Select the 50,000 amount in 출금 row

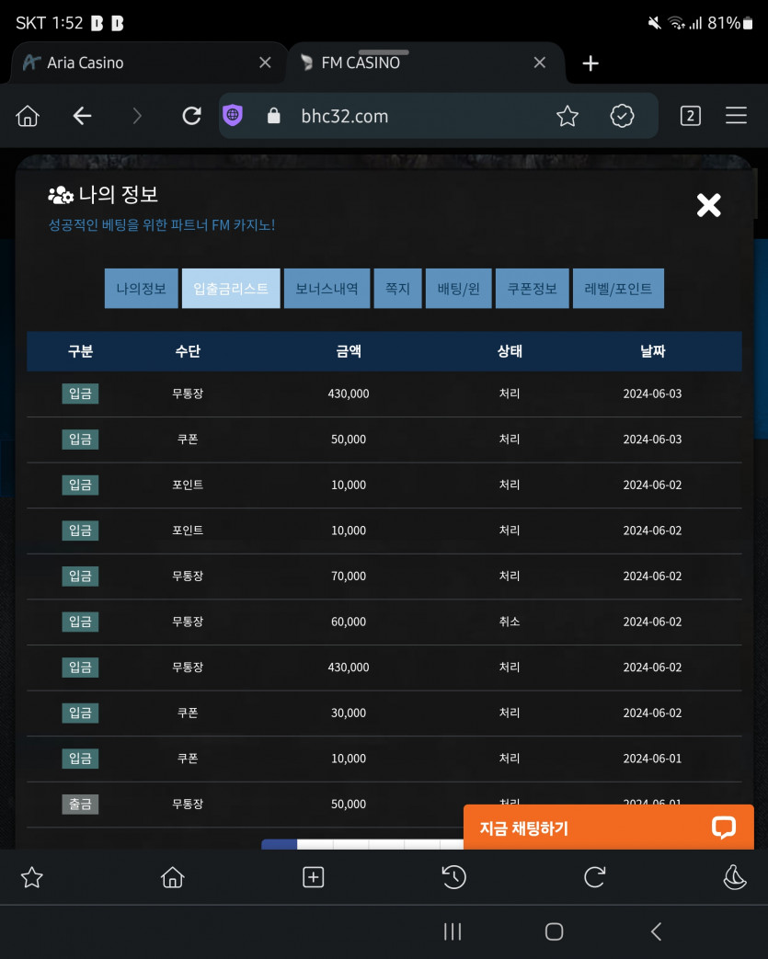[x=349, y=804]
